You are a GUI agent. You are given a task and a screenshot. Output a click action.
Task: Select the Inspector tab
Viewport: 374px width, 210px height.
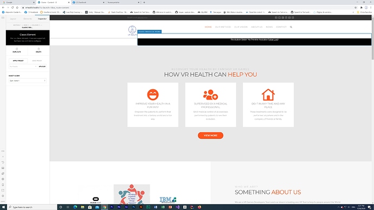point(42,18)
